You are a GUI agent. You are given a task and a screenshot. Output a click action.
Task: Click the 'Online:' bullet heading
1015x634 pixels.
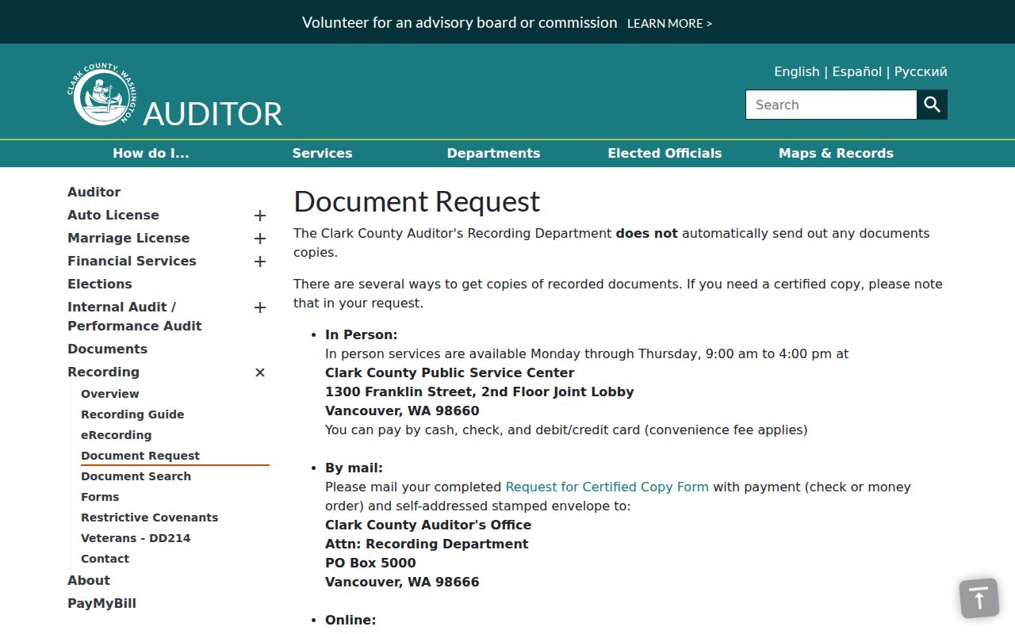tap(350, 620)
